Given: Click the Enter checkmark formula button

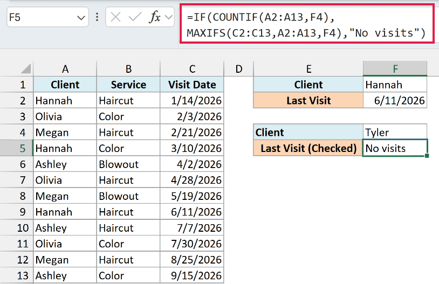Looking at the screenshot, I should [135, 17].
